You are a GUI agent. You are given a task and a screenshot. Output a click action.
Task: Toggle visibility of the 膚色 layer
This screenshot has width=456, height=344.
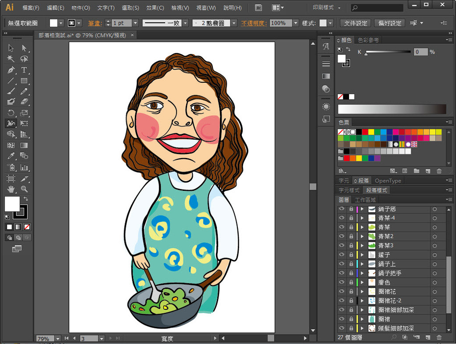tap(342, 282)
